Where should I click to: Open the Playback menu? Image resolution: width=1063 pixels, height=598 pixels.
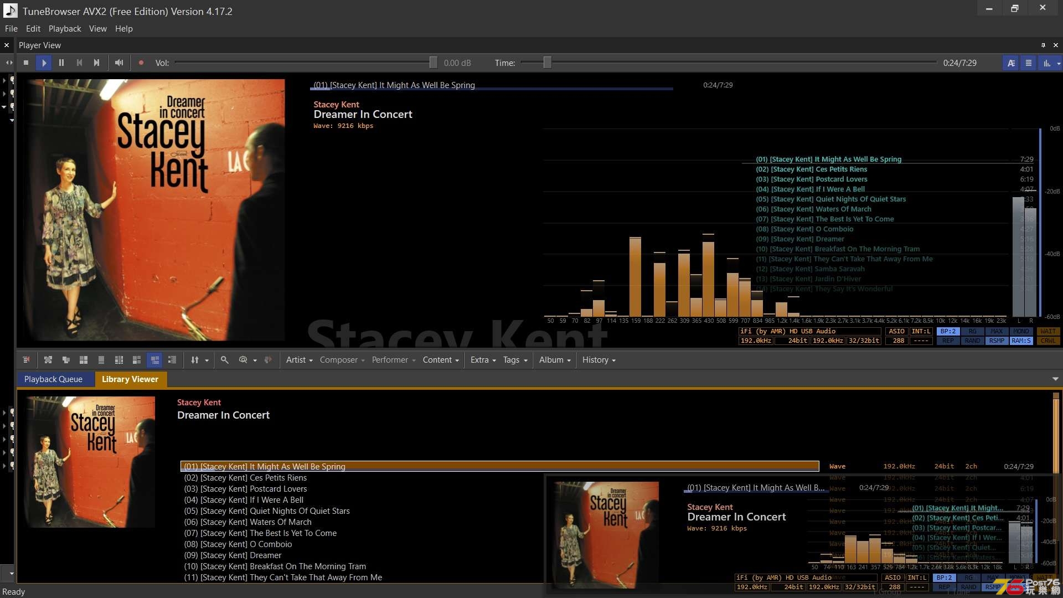65,29
